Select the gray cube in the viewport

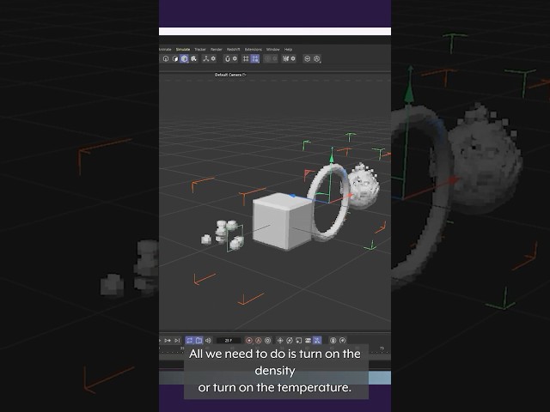pos(281,221)
